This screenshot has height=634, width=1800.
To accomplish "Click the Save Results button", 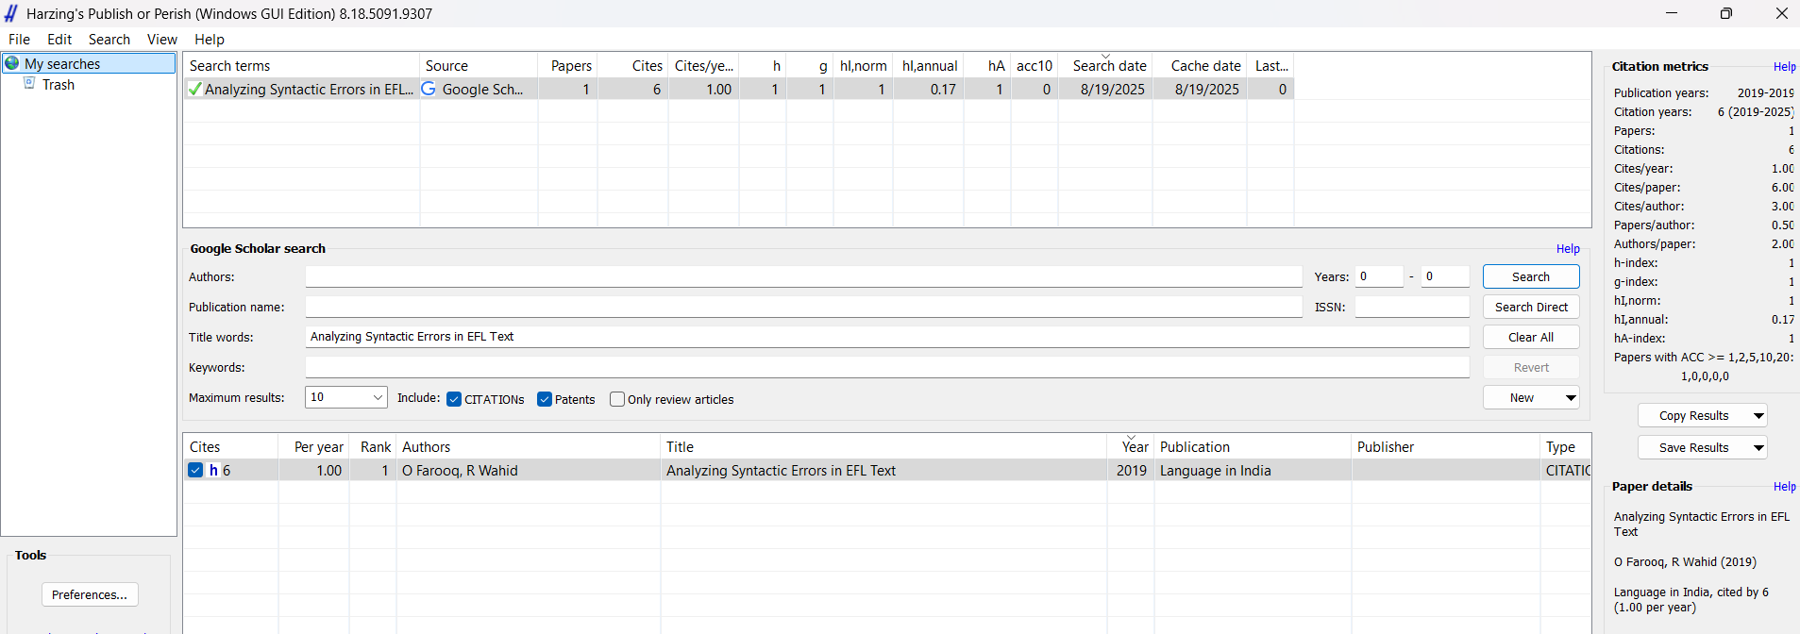I will tap(1693, 448).
